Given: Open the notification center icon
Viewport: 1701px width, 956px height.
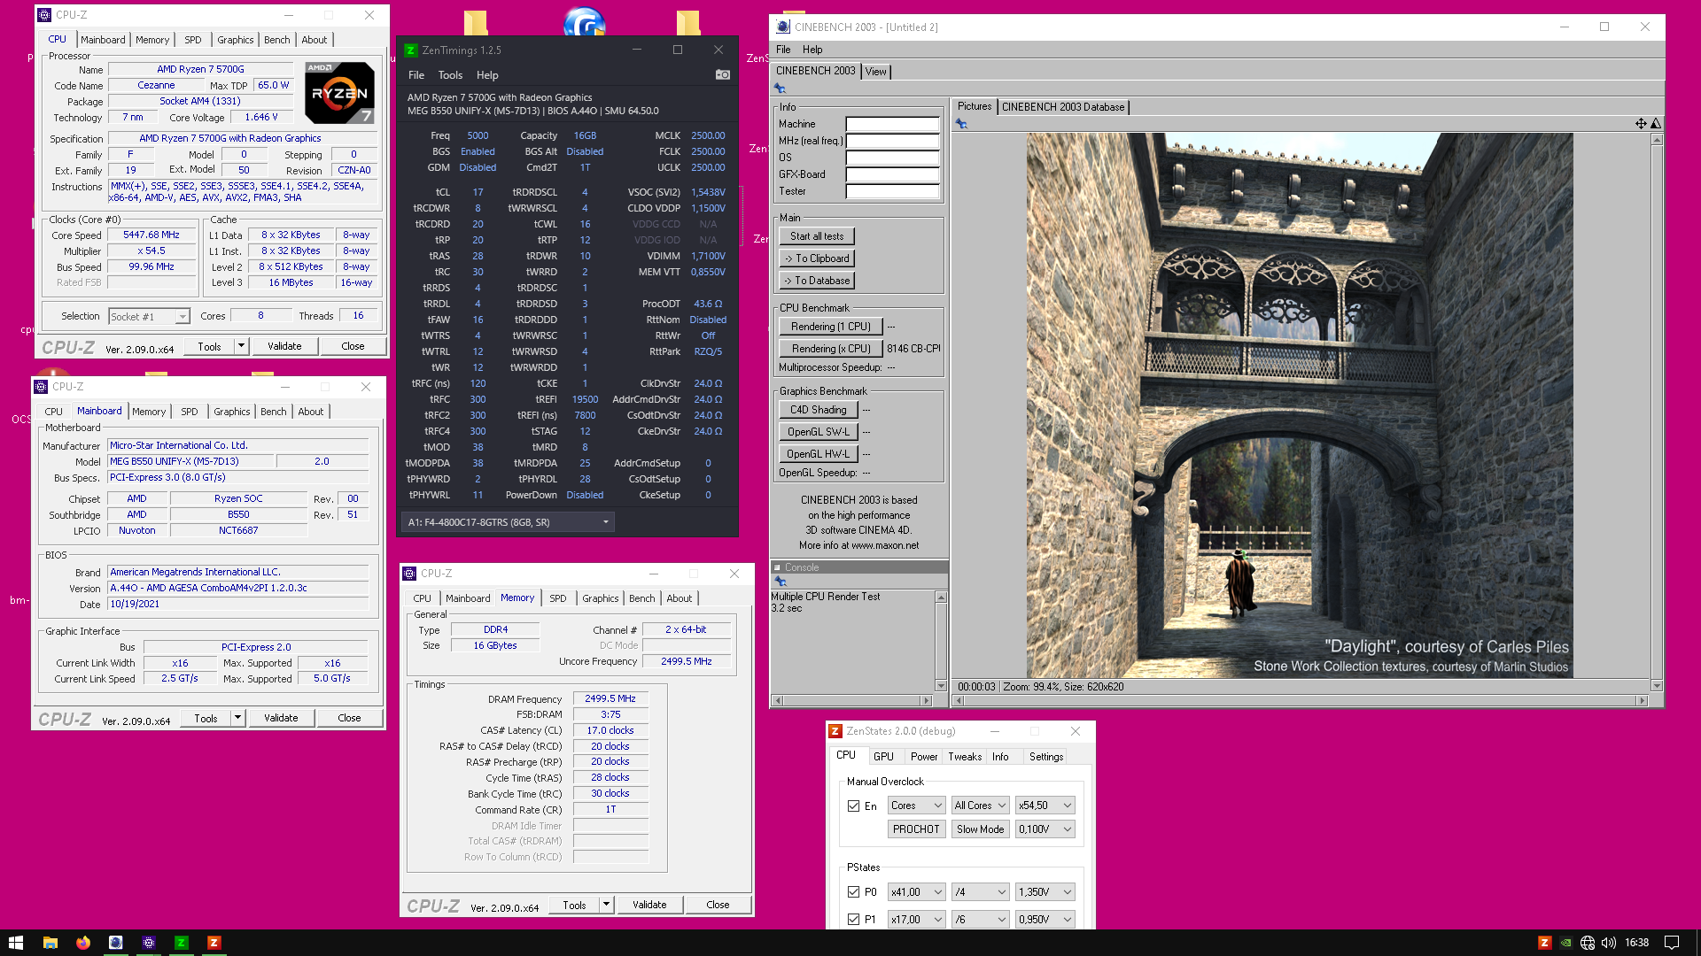Looking at the screenshot, I should point(1672,943).
